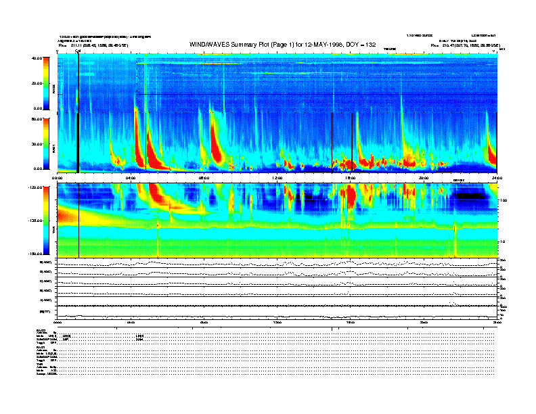
Task: Click the 40.00 color scale label
Action: coord(37,58)
